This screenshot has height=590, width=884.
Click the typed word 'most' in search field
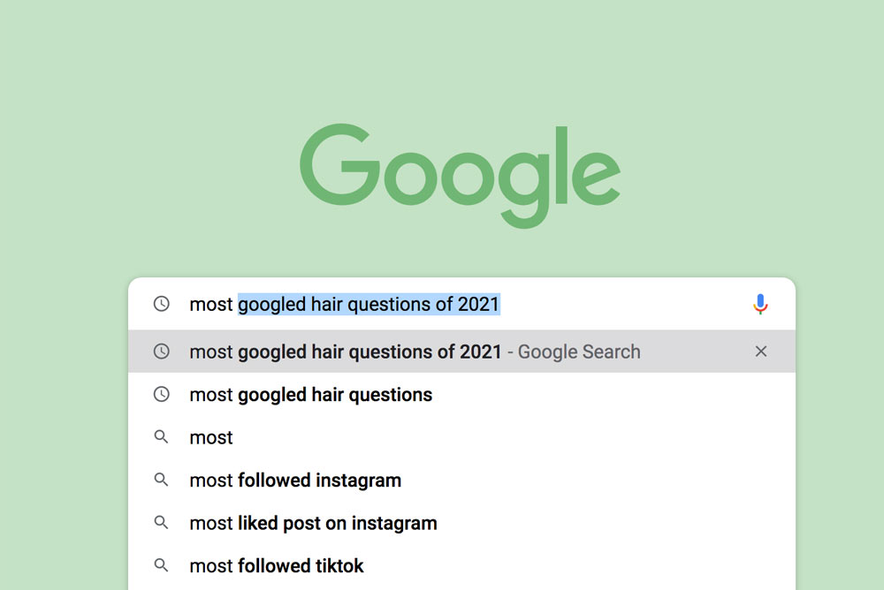[x=211, y=305]
